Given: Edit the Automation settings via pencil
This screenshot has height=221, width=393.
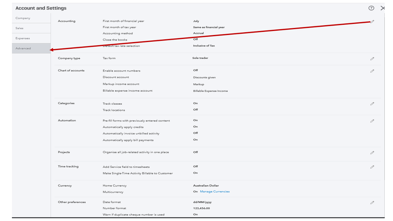Looking at the screenshot, I should (x=372, y=121).
